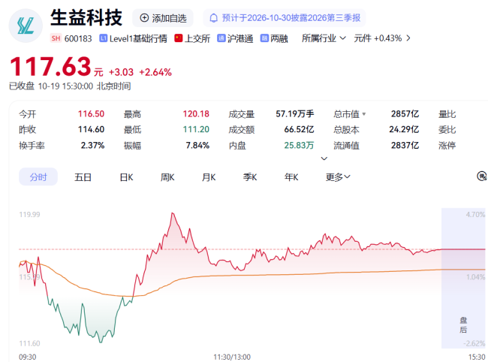Viewport: 488px width, 362px height.
Task: Switch to the 季K tab
Action: coord(250,177)
